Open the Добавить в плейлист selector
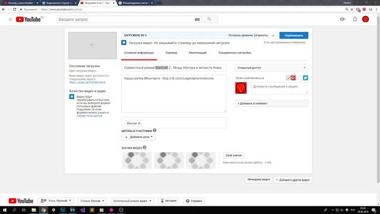 pos(271,103)
